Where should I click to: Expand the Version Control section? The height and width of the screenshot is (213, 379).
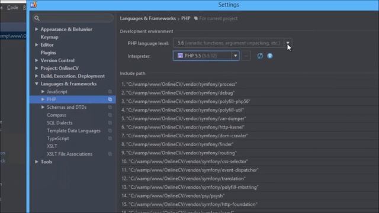click(x=37, y=60)
